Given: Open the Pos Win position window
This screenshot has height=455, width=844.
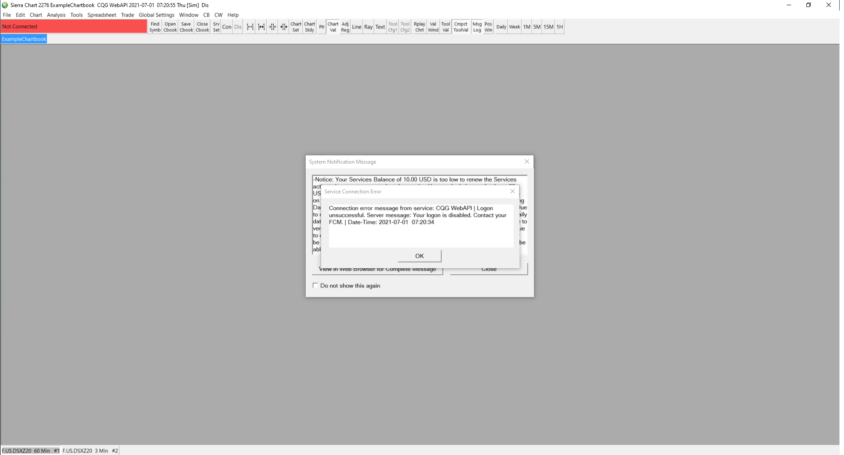Looking at the screenshot, I should point(488,27).
